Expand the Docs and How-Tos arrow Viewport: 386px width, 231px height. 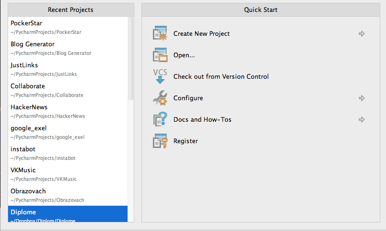click(x=362, y=120)
